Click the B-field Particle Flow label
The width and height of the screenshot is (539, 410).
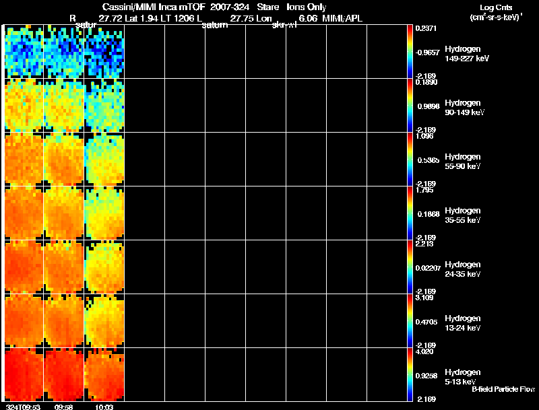pyautogui.click(x=503, y=389)
